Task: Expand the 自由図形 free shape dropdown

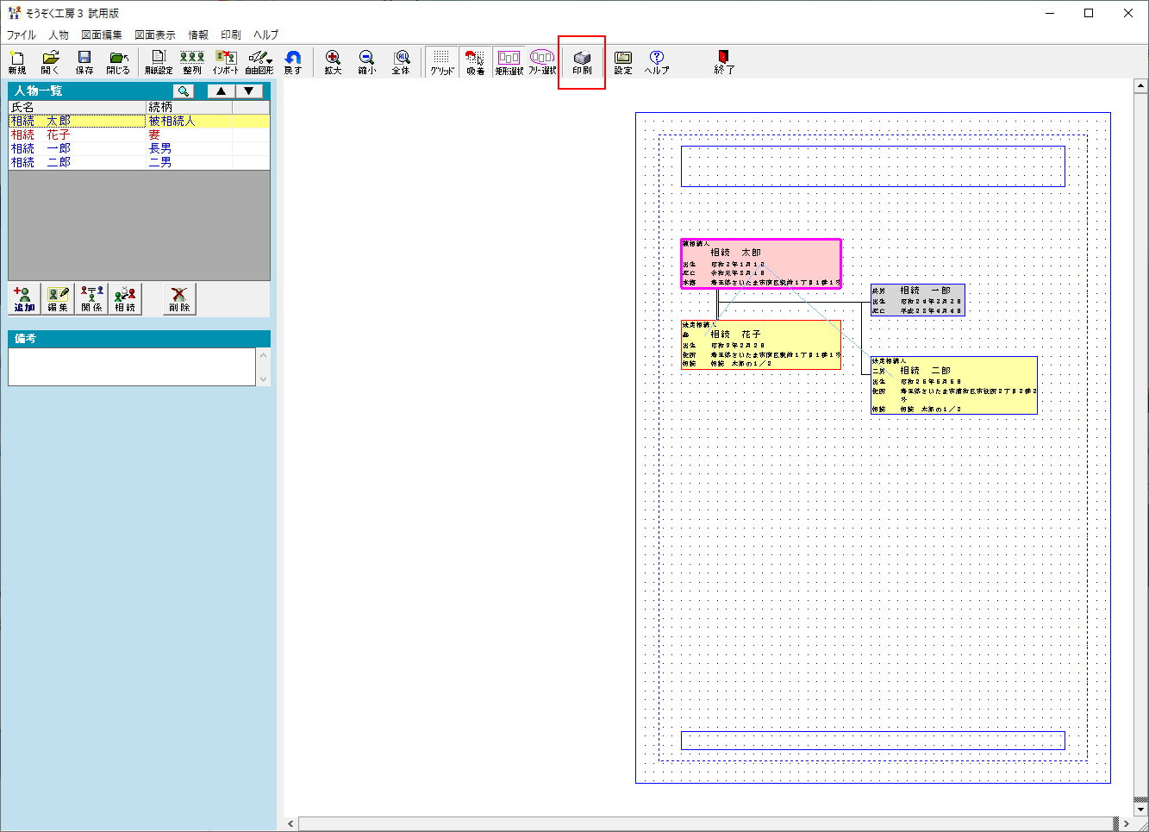Action: point(269,61)
